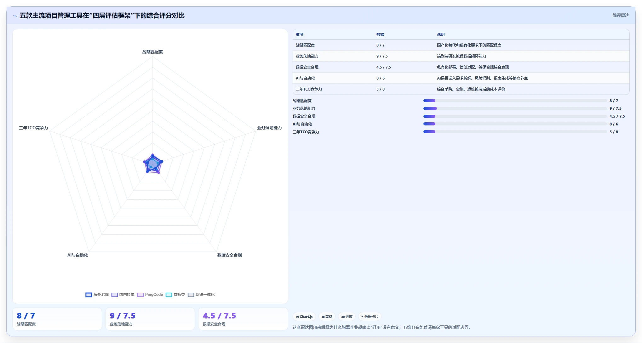
Task: Click the 5 / 8 value beside progress bar
Action: pyautogui.click(x=614, y=132)
